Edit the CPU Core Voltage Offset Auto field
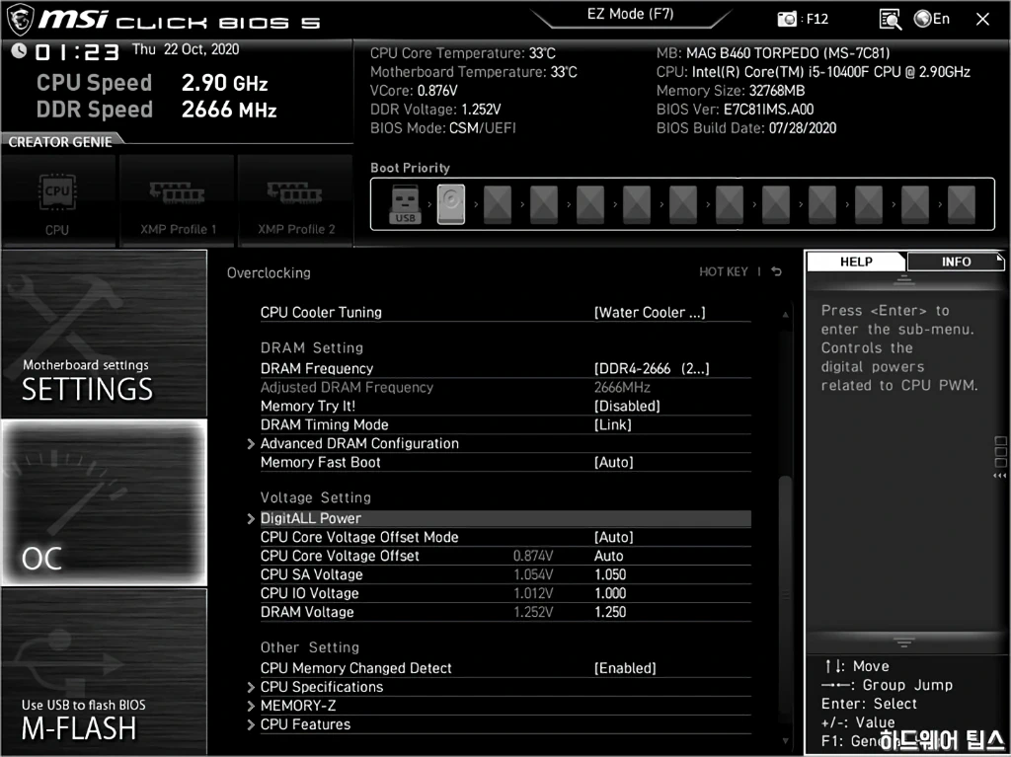Viewport: 1011px width, 757px height. pos(608,556)
